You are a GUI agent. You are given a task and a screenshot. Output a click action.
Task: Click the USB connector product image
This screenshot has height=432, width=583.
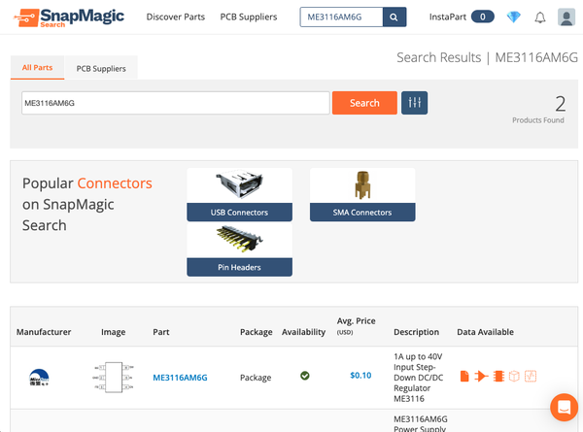[x=239, y=185]
